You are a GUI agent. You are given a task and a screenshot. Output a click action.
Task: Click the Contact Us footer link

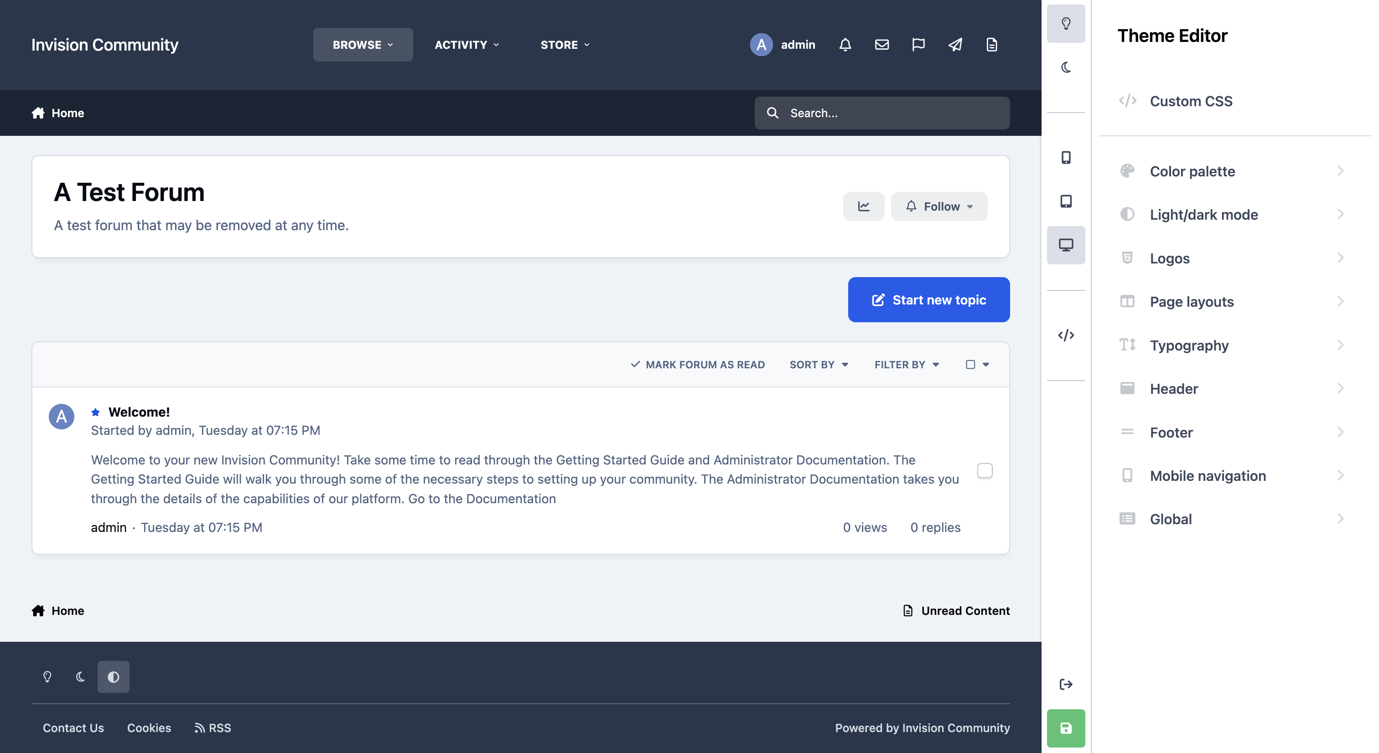click(x=73, y=727)
